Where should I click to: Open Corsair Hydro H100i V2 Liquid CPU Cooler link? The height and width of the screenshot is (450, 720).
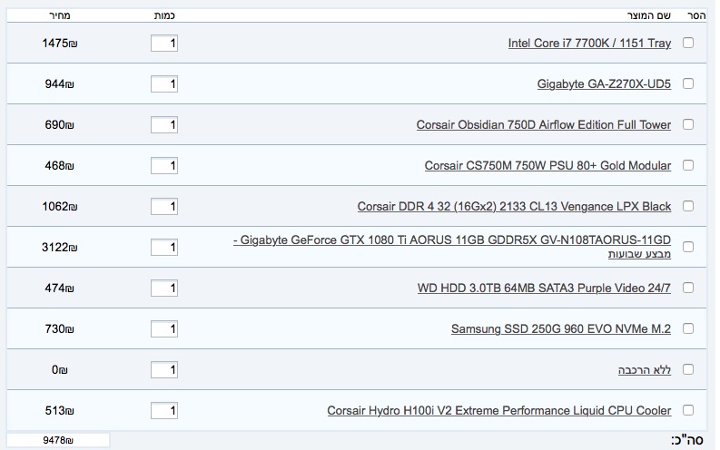pyautogui.click(x=499, y=411)
